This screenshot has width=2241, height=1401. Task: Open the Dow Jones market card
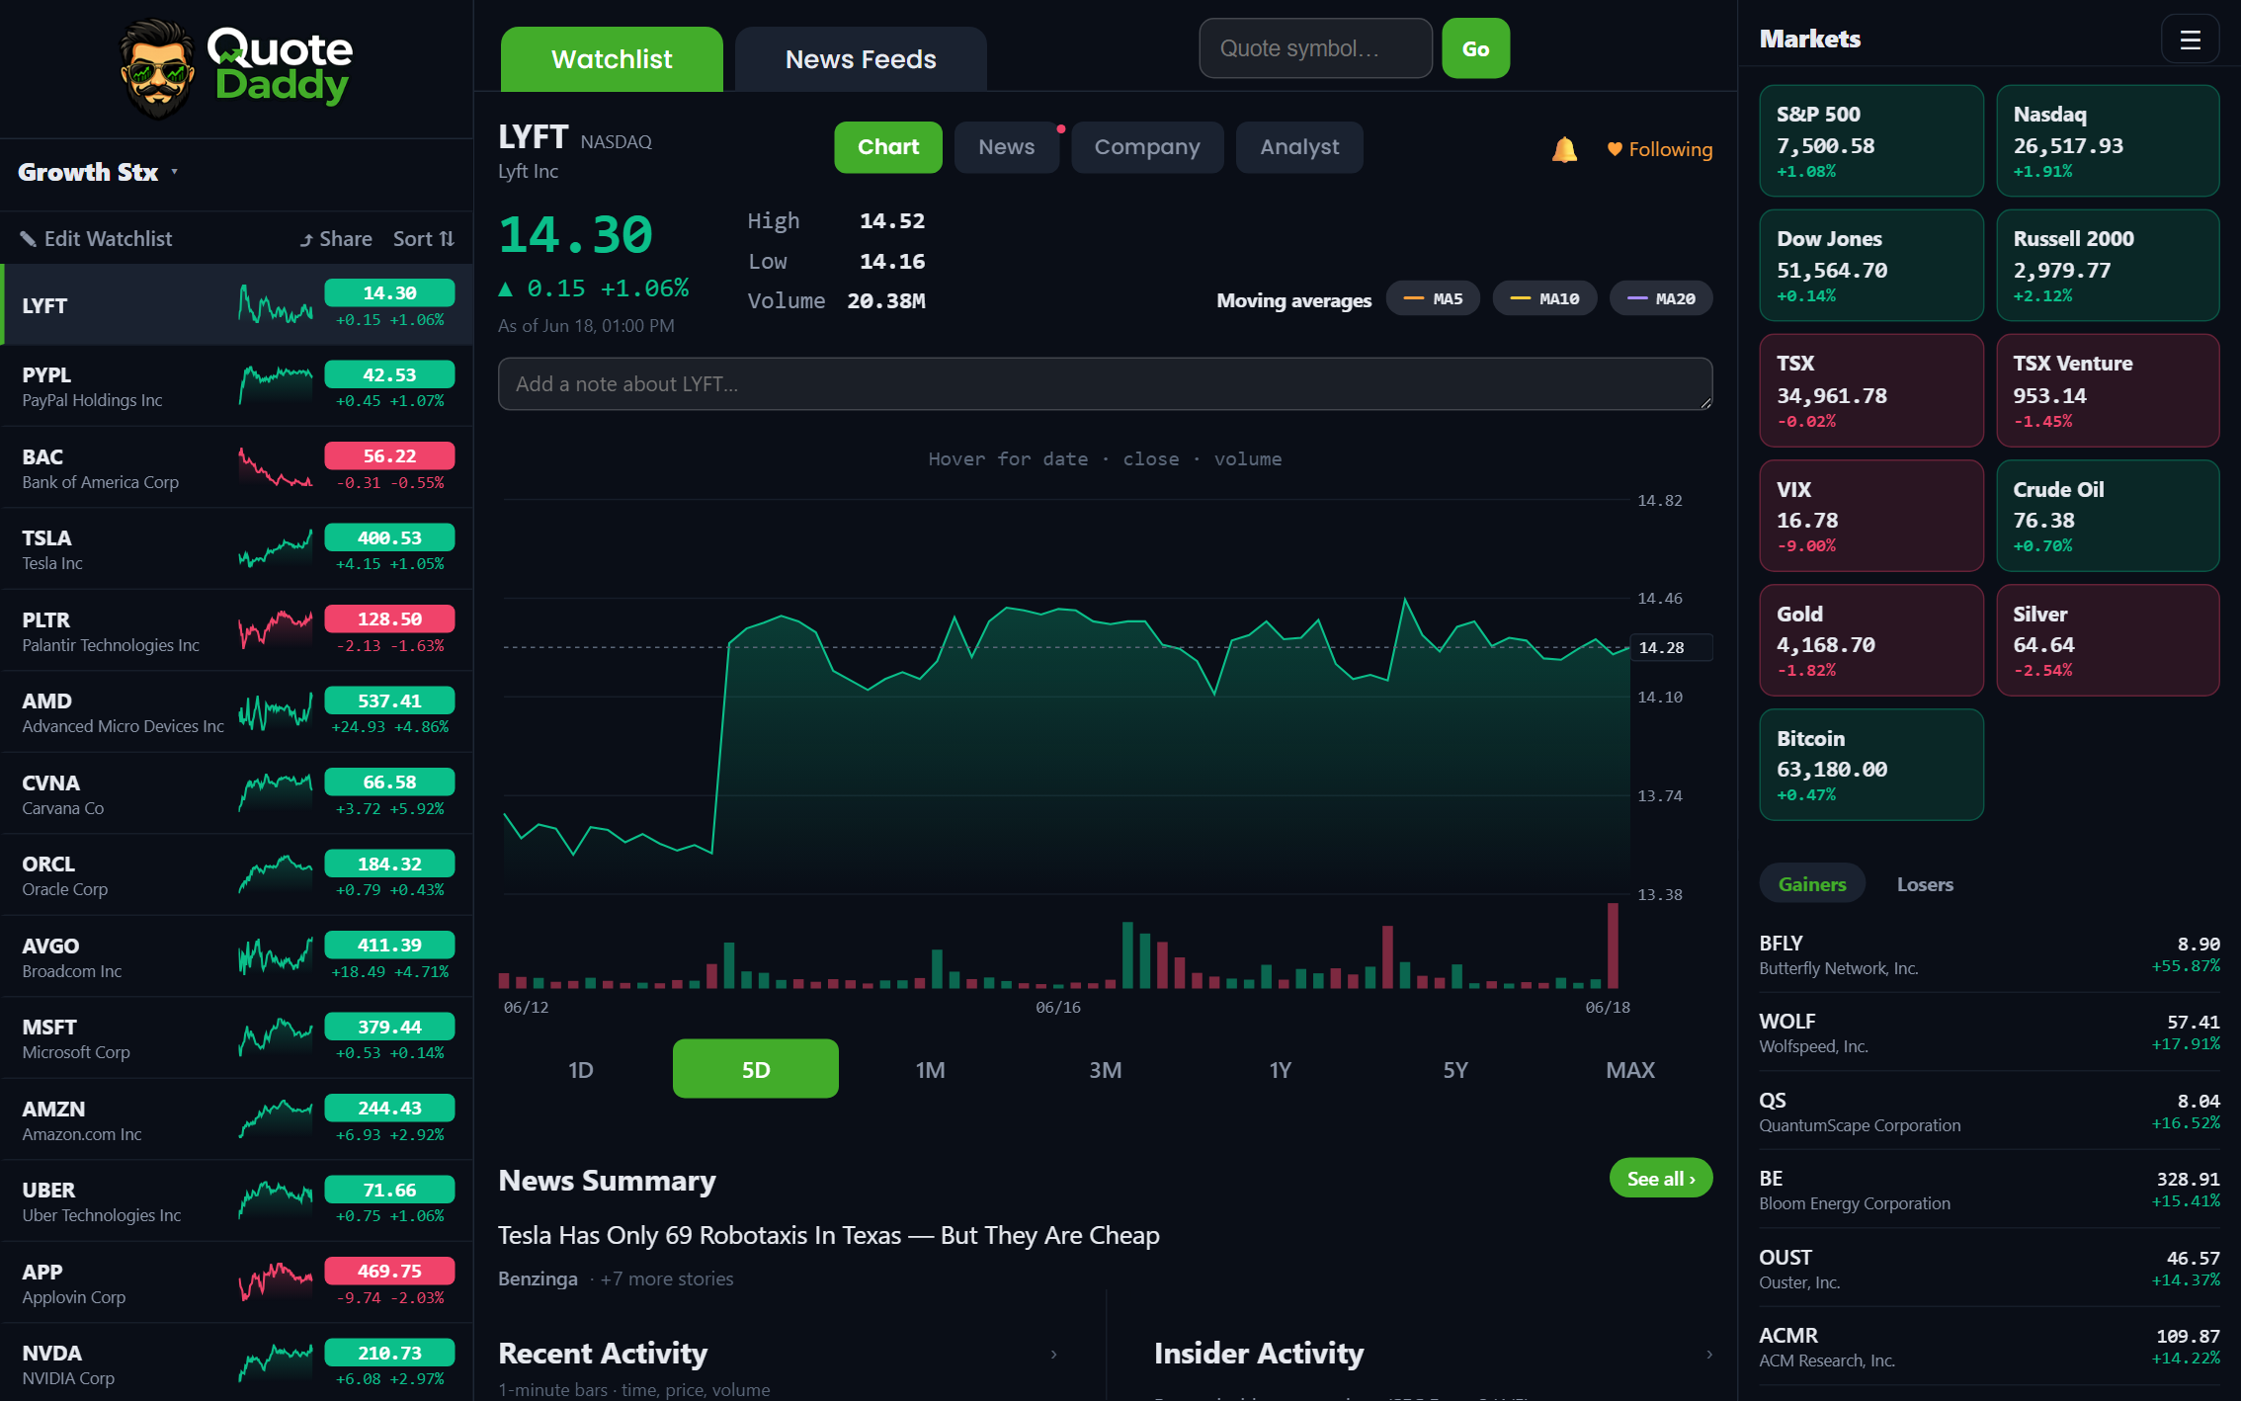(x=1871, y=266)
